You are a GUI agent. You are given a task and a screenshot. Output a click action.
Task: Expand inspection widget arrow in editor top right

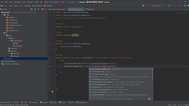(x=187, y=13)
